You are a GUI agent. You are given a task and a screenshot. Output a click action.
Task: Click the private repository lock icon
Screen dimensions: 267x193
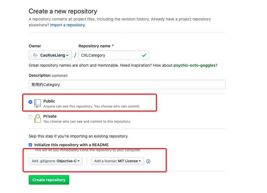coord(37,118)
